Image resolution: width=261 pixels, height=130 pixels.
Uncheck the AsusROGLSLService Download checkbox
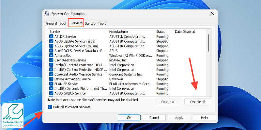click(x=51, y=51)
